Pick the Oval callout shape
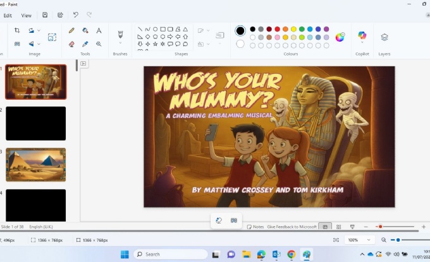This screenshot has height=262, width=430. (x=178, y=44)
